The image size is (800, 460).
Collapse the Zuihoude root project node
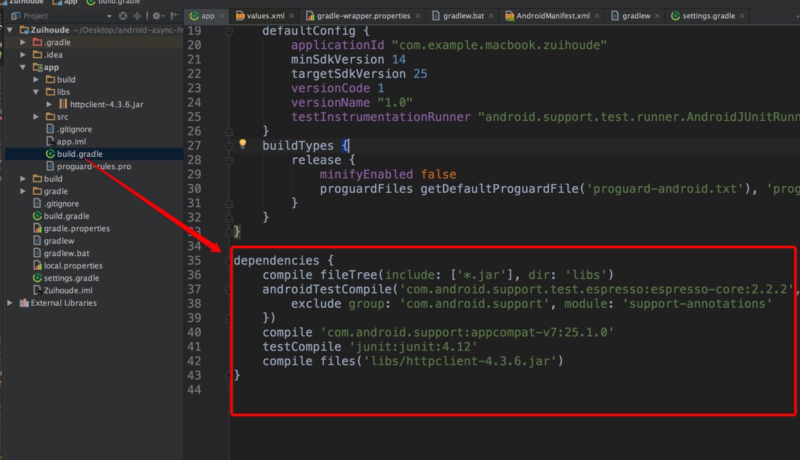[x=10, y=30]
